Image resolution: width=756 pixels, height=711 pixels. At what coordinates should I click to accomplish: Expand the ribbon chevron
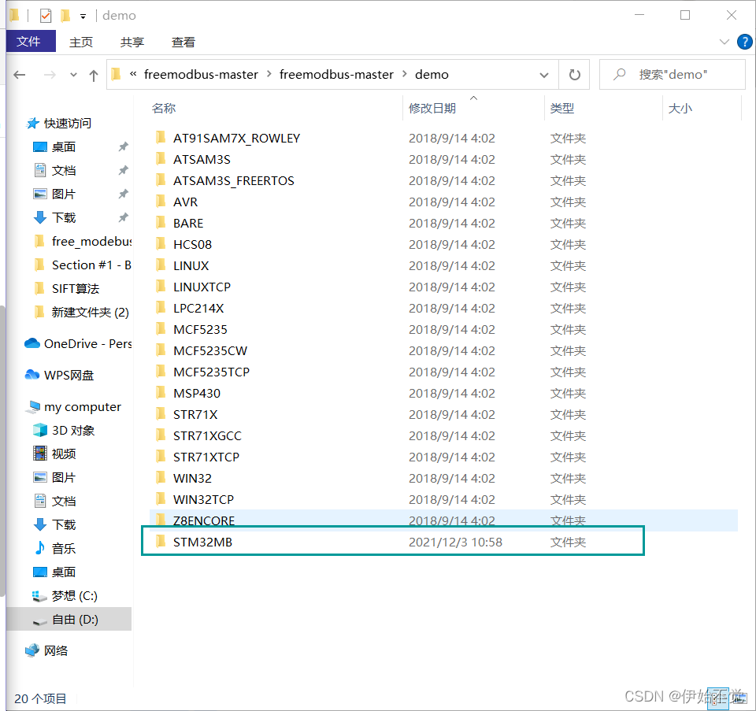pyautogui.click(x=724, y=42)
